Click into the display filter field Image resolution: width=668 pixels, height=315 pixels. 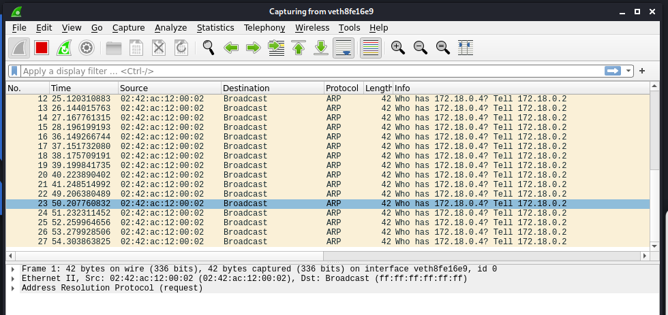point(312,71)
